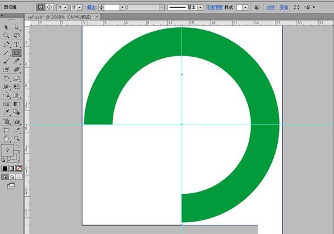Activate the Type tool
Image resolution: width=334 pixels, height=234 pixels.
[17, 44]
